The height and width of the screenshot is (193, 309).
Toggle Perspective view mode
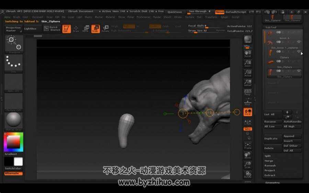coord(248,92)
